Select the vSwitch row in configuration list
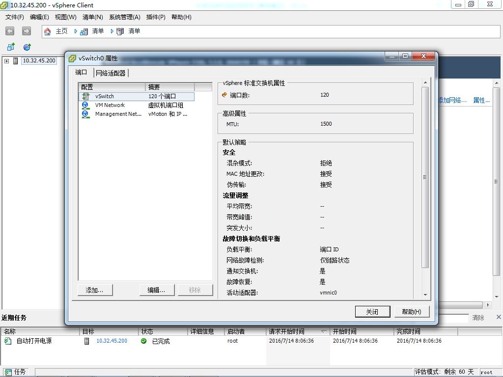This screenshot has width=503, height=377. point(137,96)
